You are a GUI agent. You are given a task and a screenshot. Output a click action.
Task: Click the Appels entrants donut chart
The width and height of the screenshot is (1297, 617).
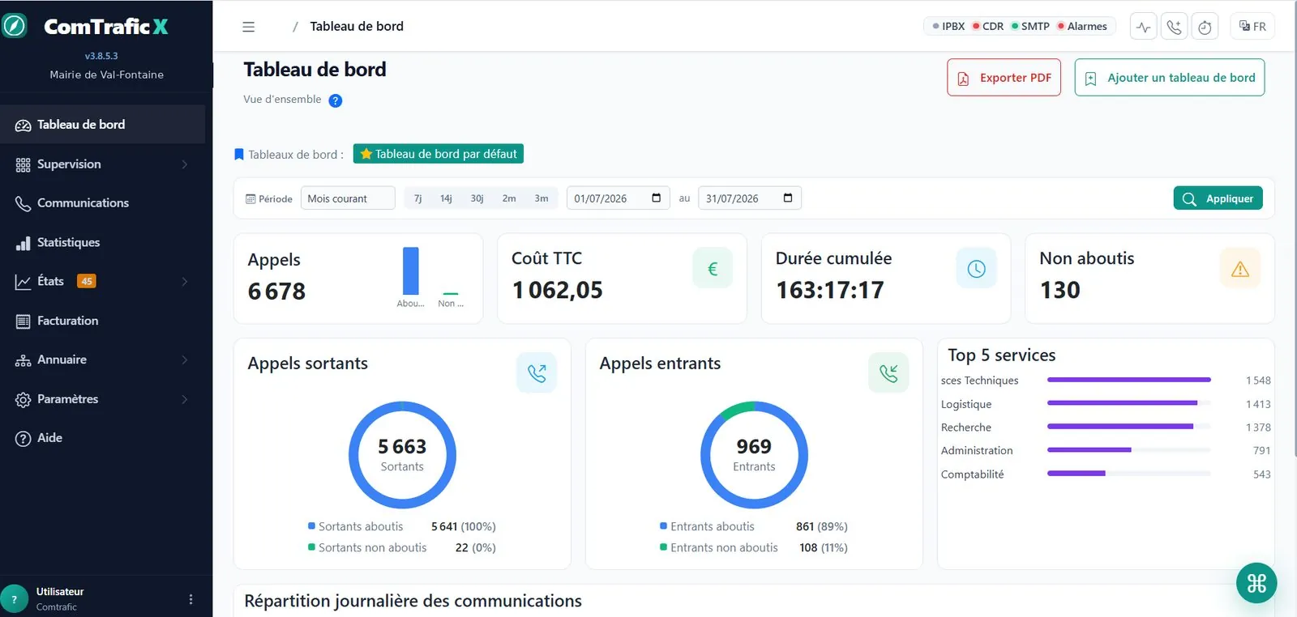754,455
